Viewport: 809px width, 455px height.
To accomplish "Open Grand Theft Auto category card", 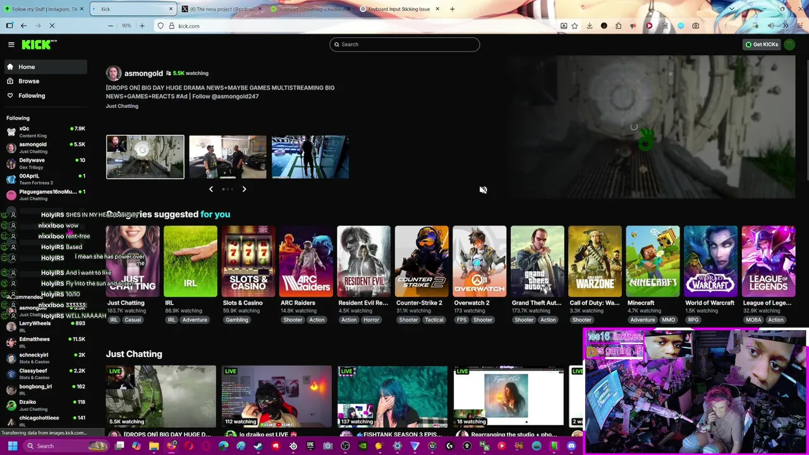I will point(537,262).
